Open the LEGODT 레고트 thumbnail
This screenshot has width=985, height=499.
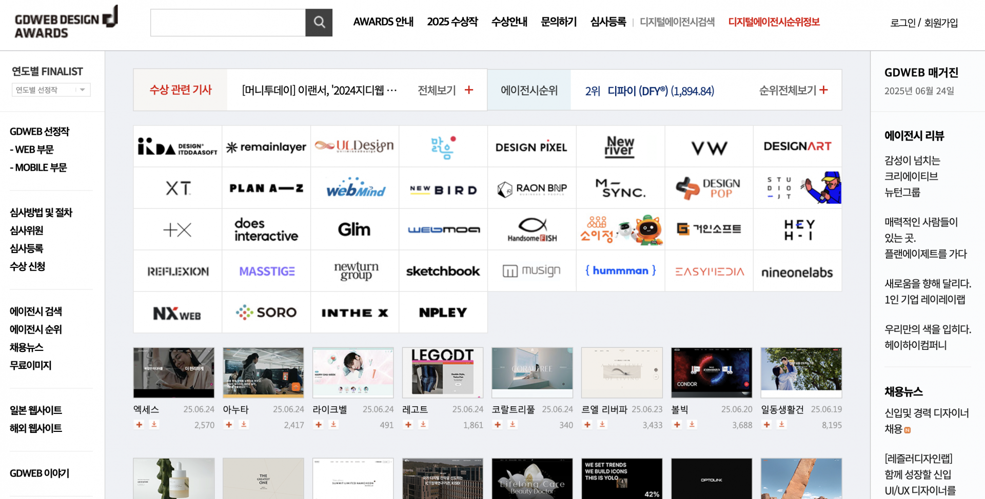coord(443,372)
